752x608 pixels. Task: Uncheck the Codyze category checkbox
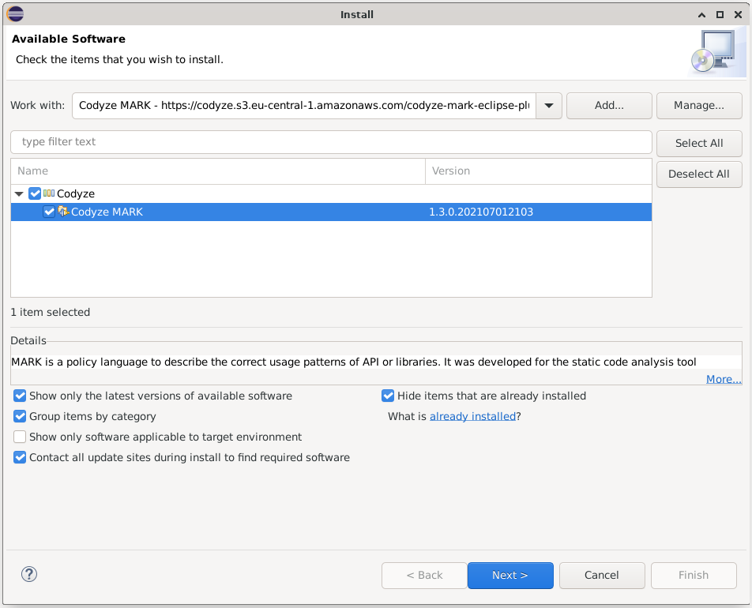tap(35, 193)
